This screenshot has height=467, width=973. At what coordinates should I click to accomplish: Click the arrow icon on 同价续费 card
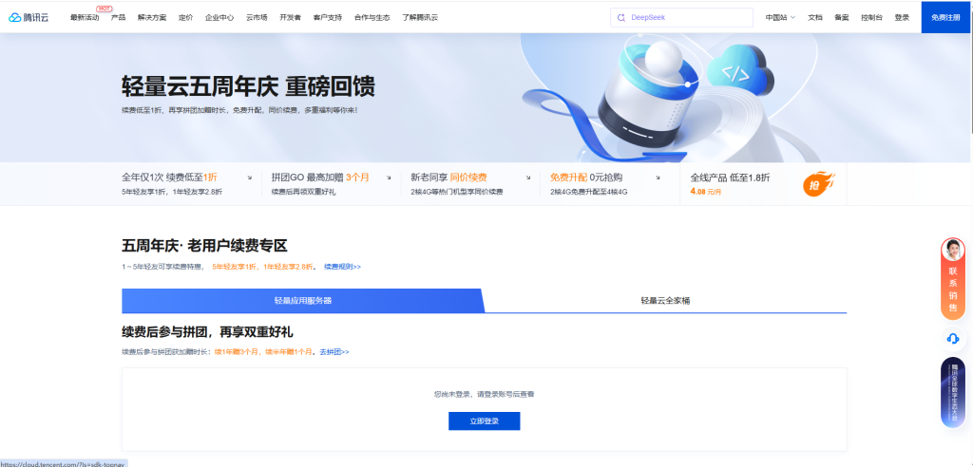click(x=528, y=177)
